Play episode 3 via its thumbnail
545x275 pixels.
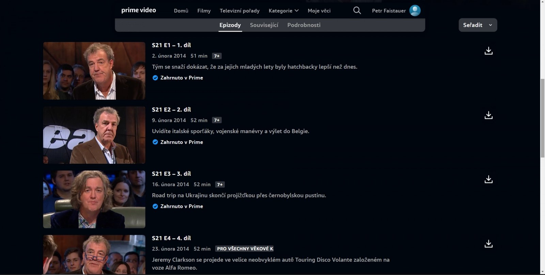coord(94,199)
